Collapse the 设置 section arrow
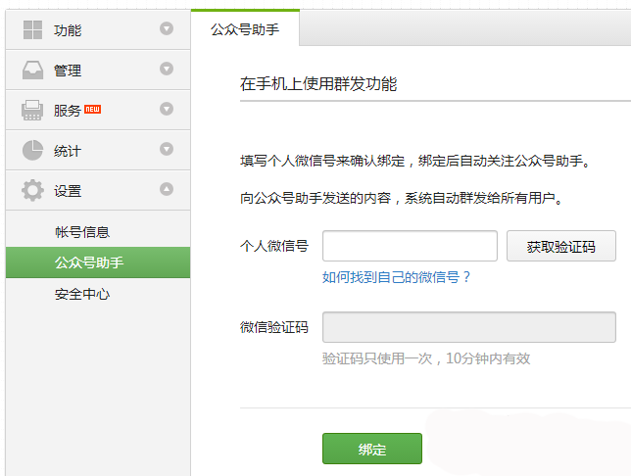 [x=167, y=190]
